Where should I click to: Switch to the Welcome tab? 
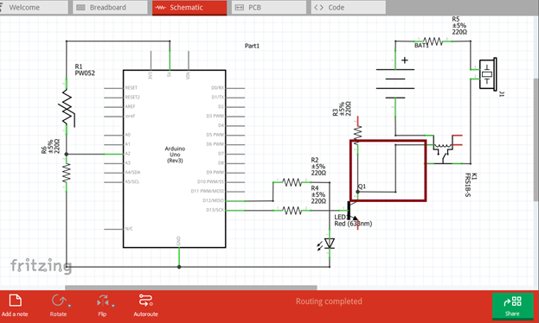pyautogui.click(x=34, y=7)
